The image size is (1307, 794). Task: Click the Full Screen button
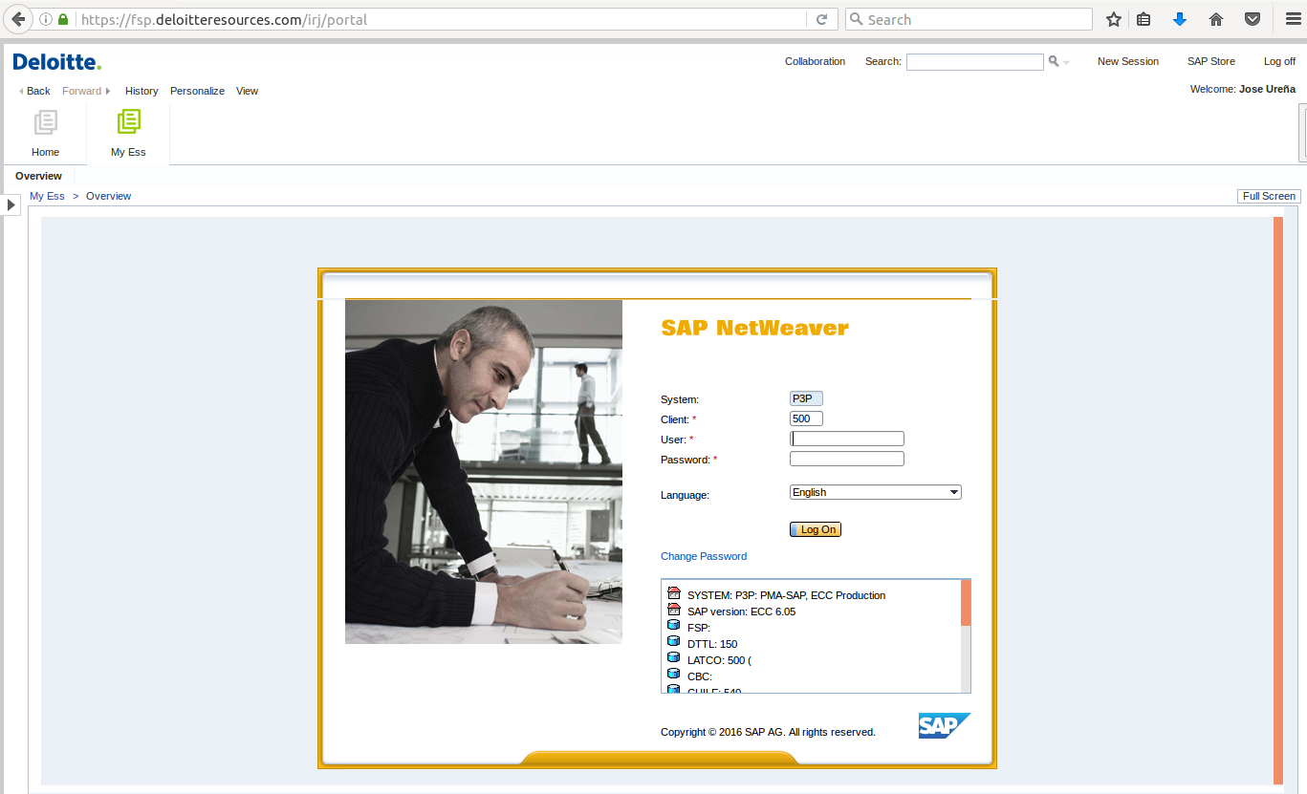tap(1269, 196)
